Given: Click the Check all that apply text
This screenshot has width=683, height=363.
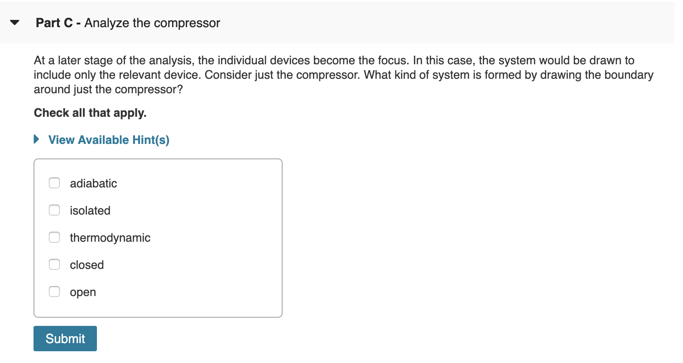Looking at the screenshot, I should tap(90, 112).
